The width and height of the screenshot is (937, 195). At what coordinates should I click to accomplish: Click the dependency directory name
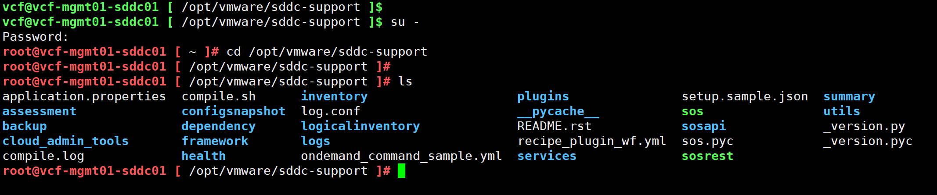(219, 126)
